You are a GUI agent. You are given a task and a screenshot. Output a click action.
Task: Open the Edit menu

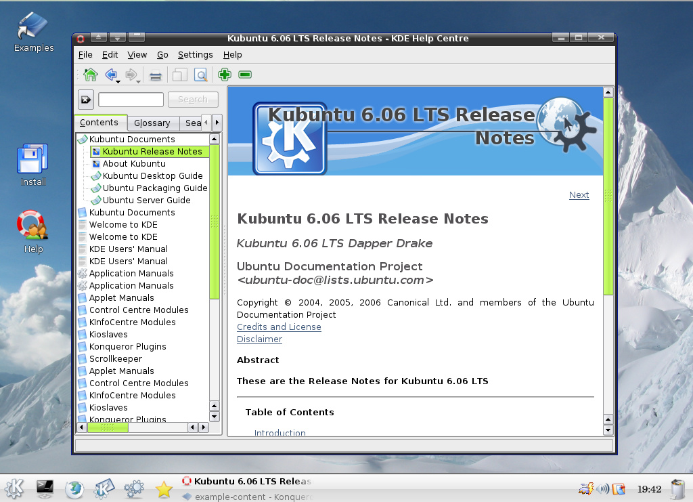tap(110, 55)
